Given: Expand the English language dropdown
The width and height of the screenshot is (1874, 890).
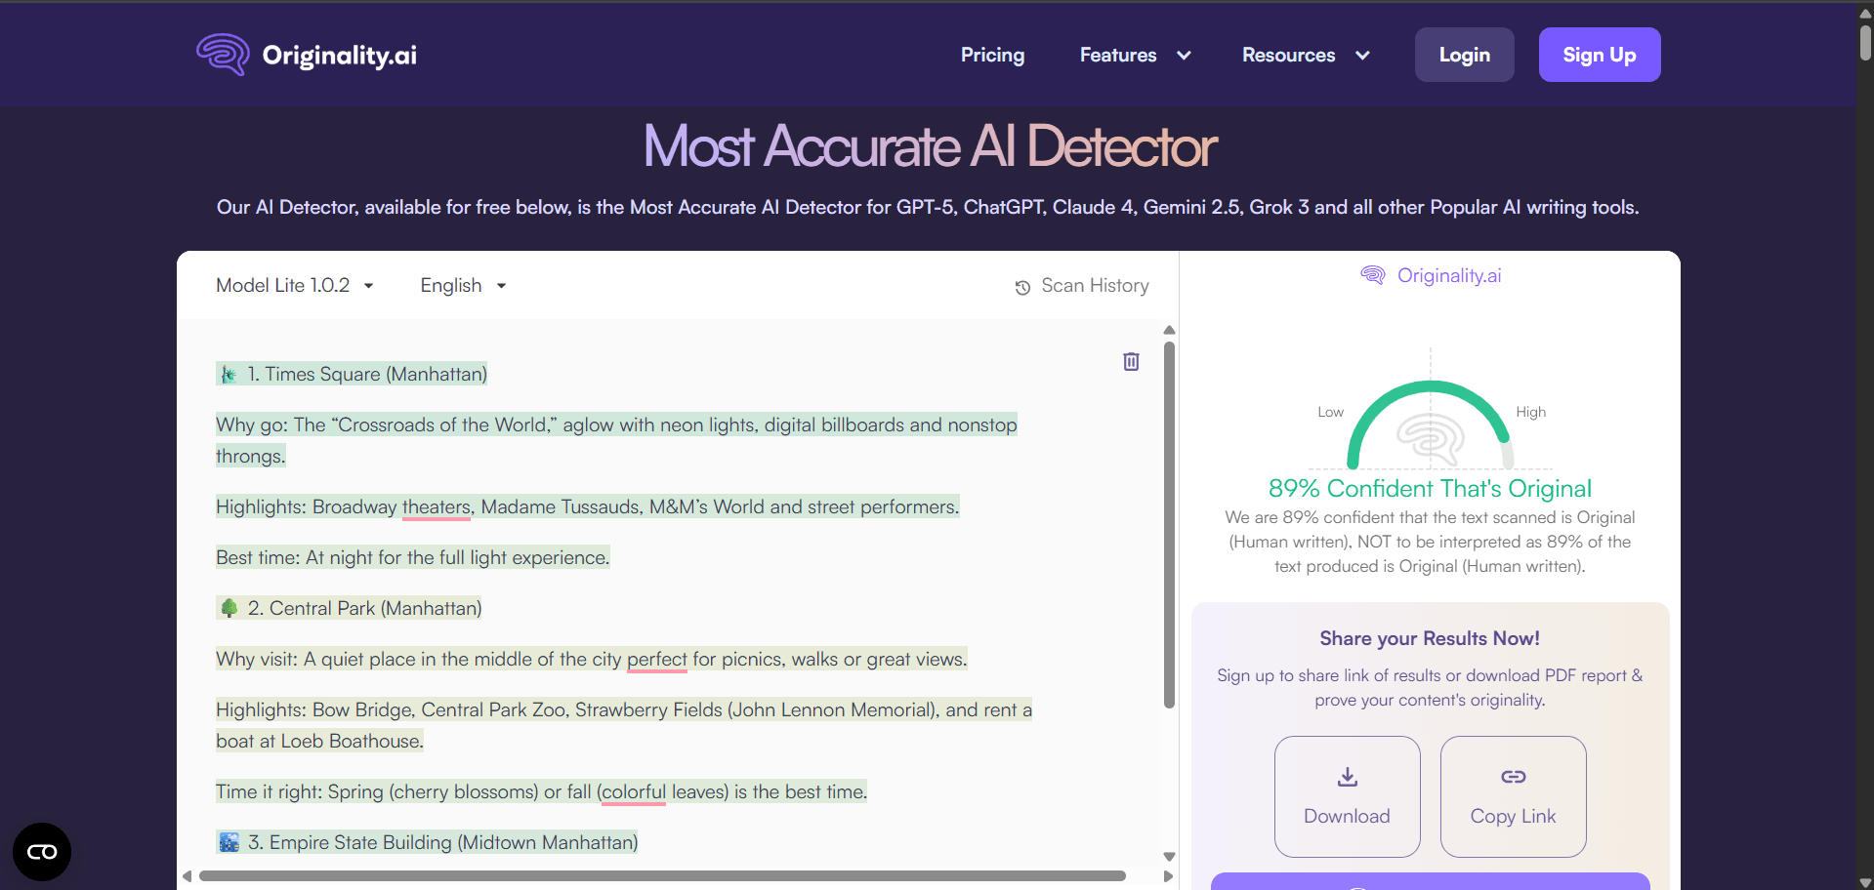Looking at the screenshot, I should pyautogui.click(x=463, y=286).
